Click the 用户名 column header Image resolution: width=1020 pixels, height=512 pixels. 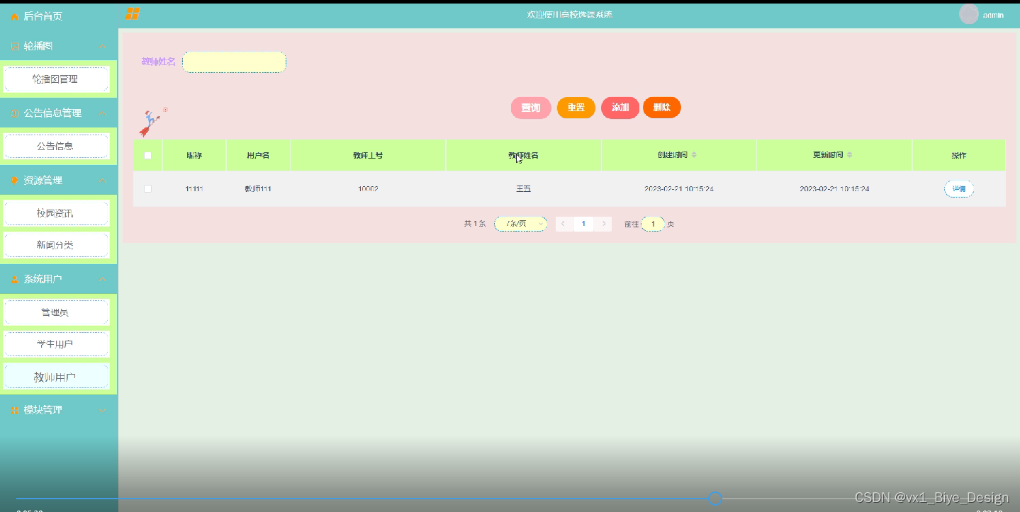click(x=258, y=155)
